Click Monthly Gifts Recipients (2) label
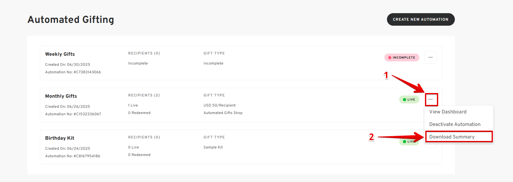Image resolution: width=513 pixels, height=182 pixels. tap(144, 95)
